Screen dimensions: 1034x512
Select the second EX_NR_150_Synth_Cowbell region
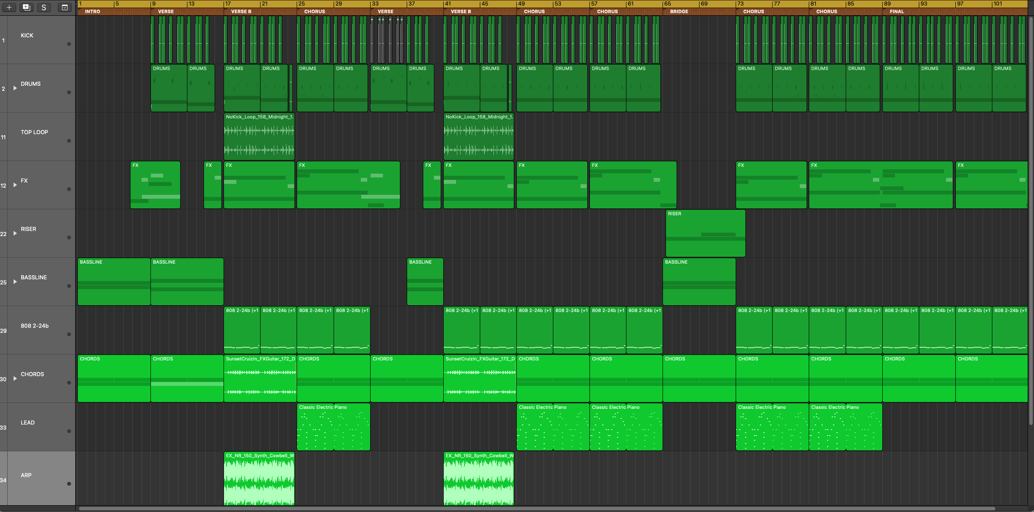pos(479,478)
